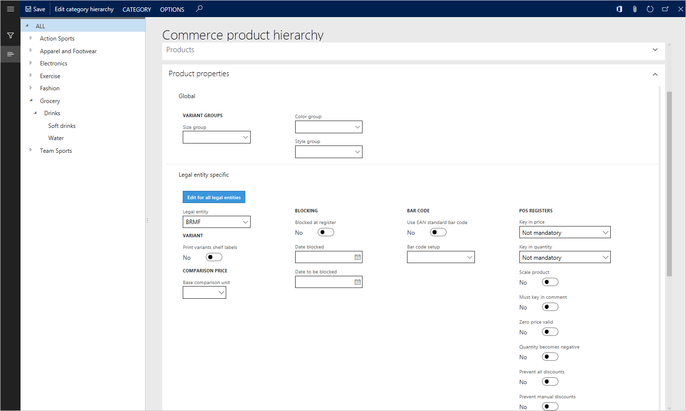The width and height of the screenshot is (686, 411).
Task: Open the navigation pane hamburger icon
Action: 10,8
